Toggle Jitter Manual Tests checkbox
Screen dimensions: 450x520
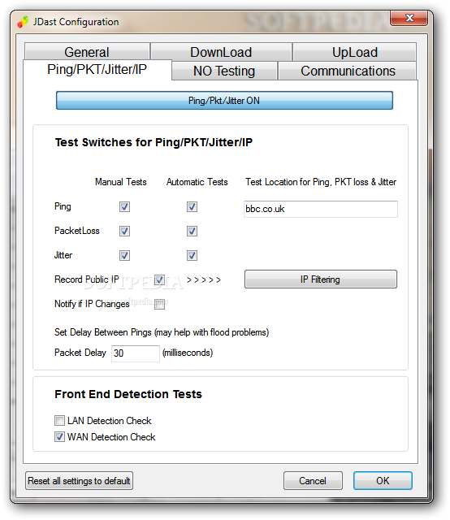(x=125, y=256)
